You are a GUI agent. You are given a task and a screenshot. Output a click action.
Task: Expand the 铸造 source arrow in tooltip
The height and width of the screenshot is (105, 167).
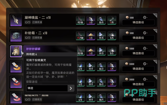(x=71, y=88)
